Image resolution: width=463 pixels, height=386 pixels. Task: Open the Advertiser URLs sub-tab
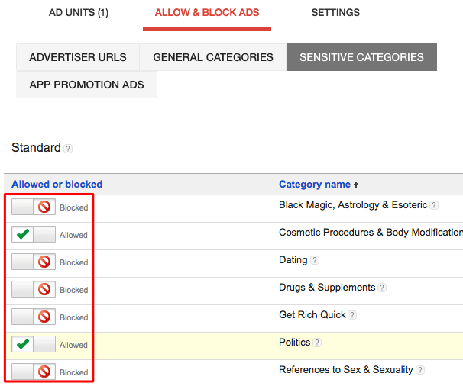coord(78,57)
